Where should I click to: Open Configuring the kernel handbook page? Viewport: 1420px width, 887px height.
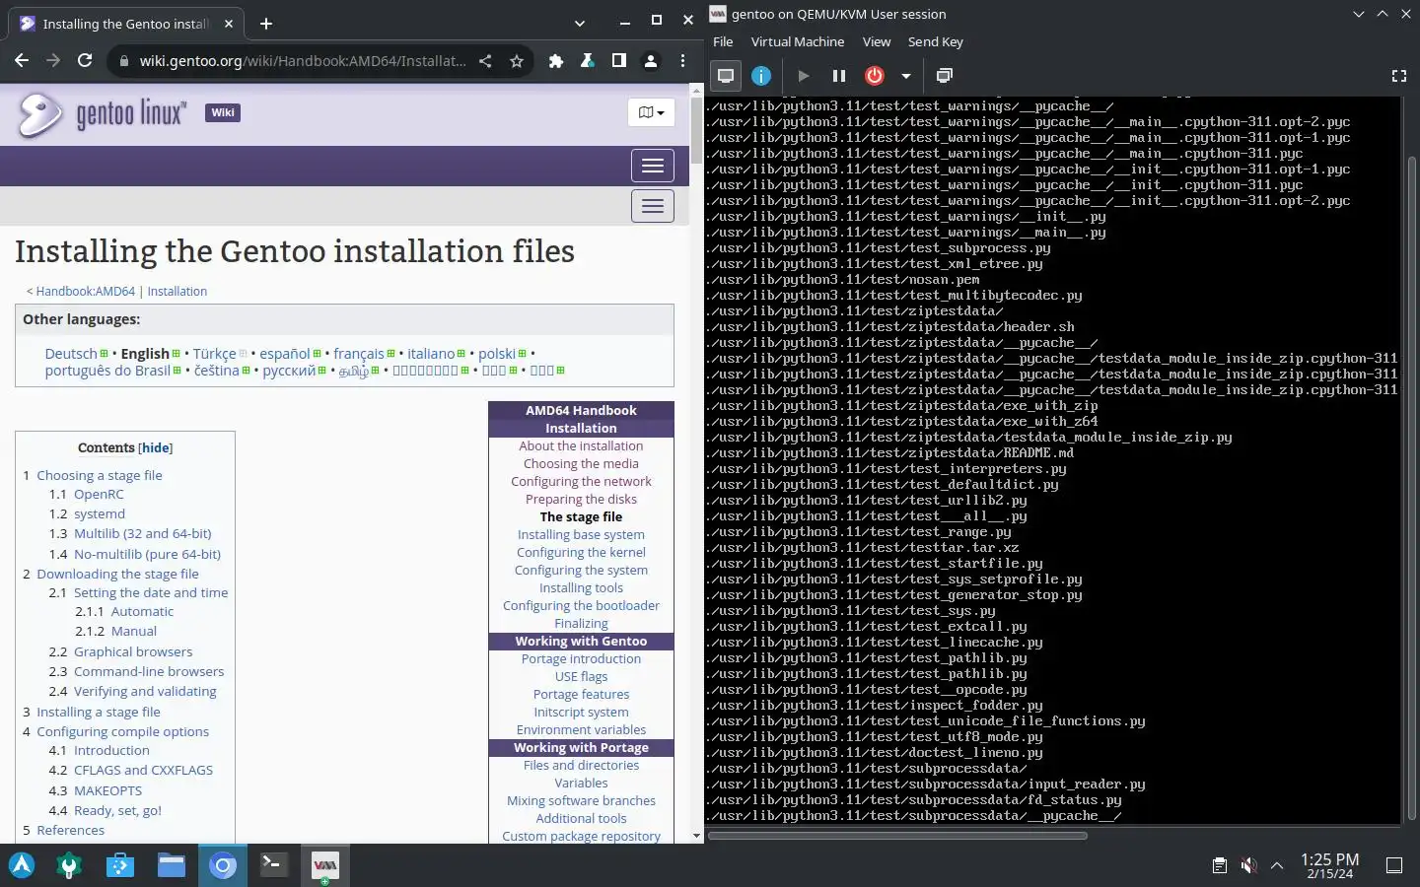pos(581,553)
